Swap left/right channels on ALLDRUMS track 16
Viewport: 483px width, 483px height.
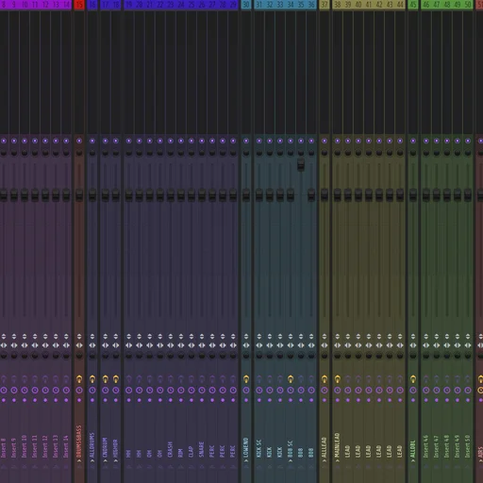(x=92, y=345)
